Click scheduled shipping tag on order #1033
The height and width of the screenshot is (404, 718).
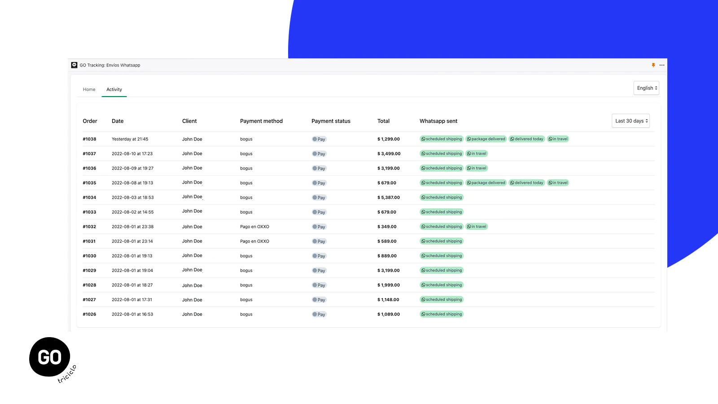442,212
